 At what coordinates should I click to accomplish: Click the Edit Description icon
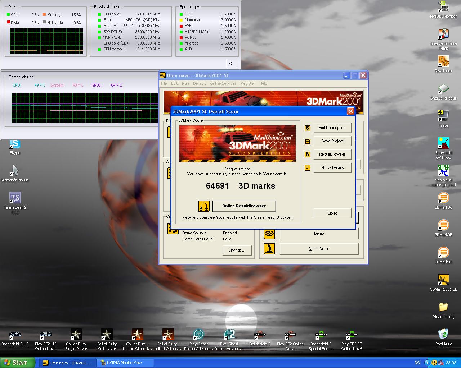(308, 128)
